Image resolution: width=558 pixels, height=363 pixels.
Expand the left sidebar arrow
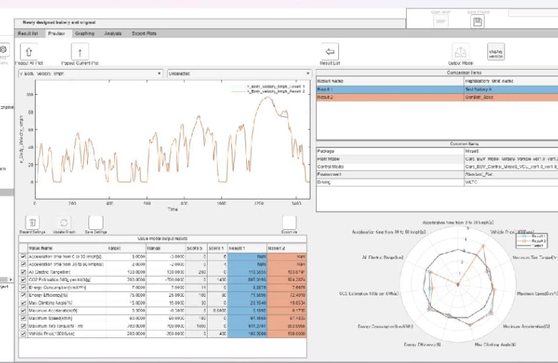10,278
